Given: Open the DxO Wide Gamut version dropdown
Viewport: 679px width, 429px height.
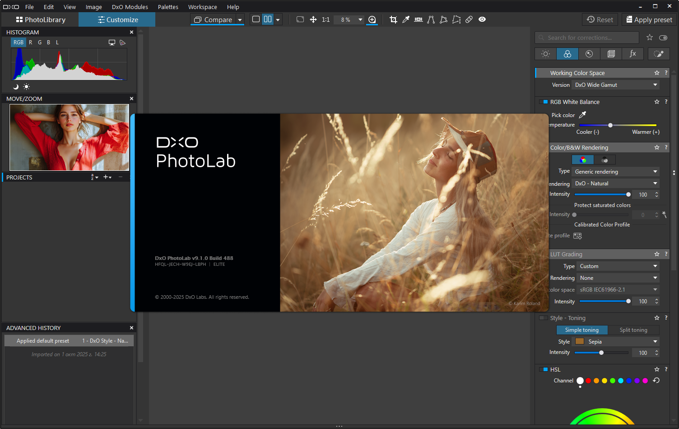Looking at the screenshot, I should 615,85.
